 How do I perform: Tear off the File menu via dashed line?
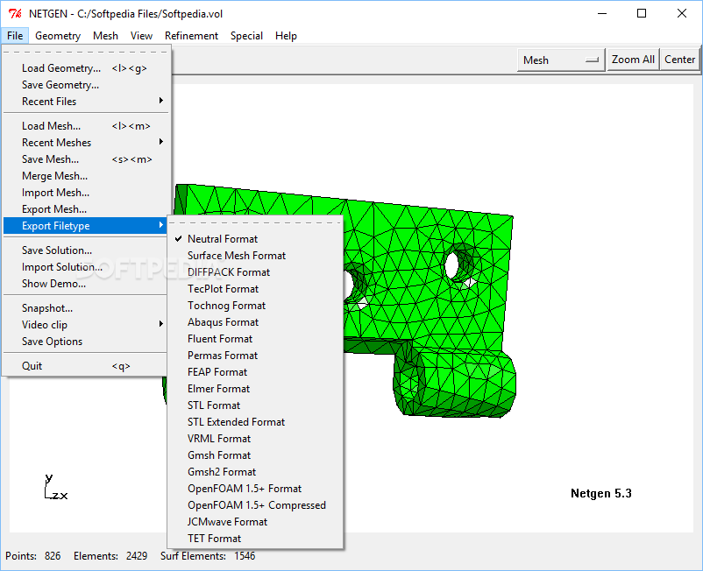click(x=86, y=52)
